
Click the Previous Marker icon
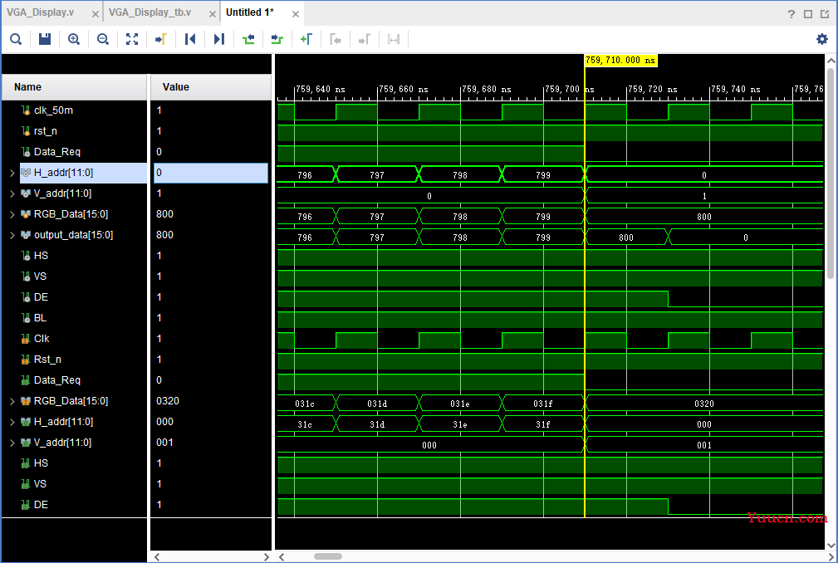(x=335, y=39)
